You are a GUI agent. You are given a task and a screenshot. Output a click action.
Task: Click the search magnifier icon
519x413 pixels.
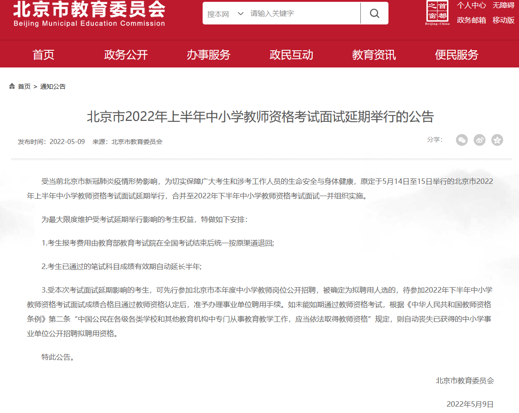(x=374, y=14)
